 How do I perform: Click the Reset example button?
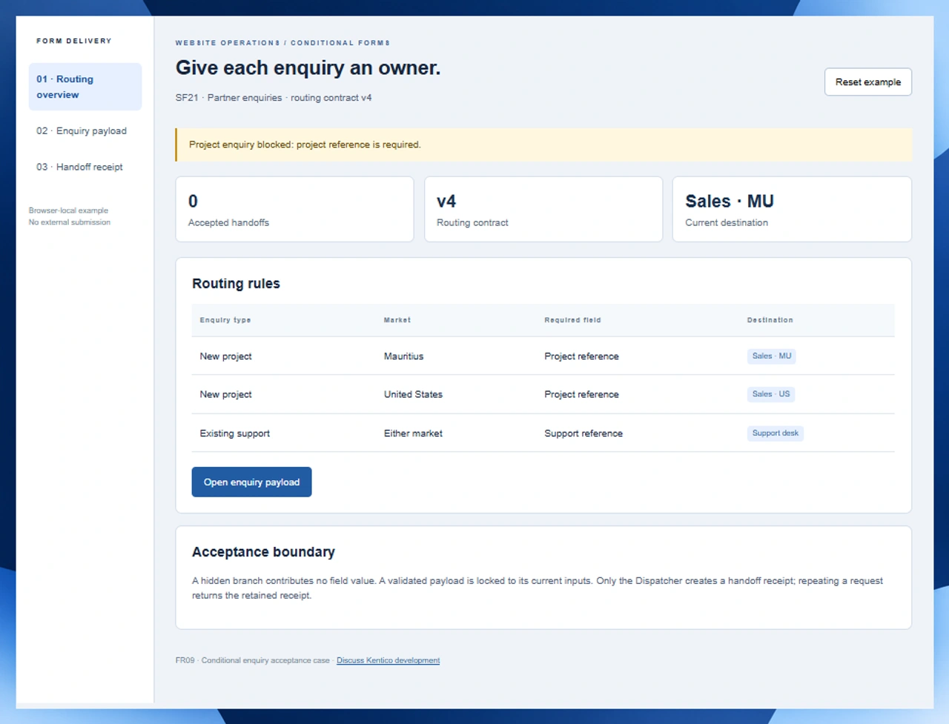(x=868, y=82)
